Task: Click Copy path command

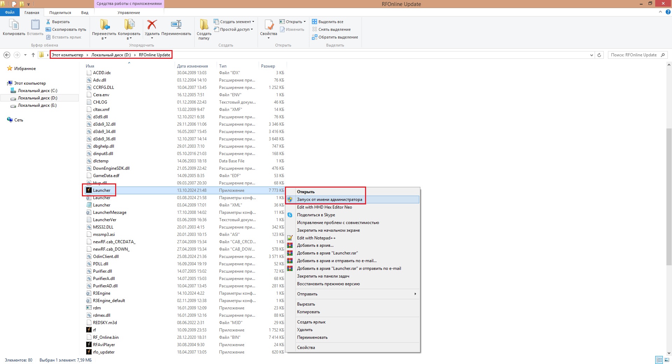Action: tap(66, 29)
